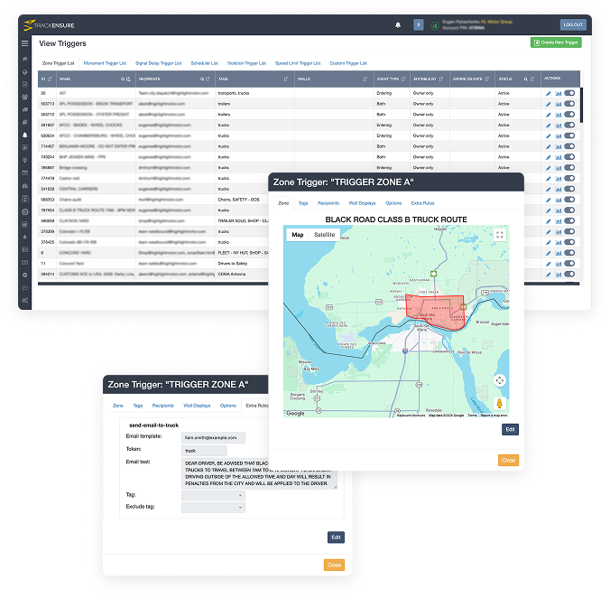Viewport: 610px width, 598px height.
Task: Toggle the CONCORD YARD trigger switch
Action: tap(569, 253)
